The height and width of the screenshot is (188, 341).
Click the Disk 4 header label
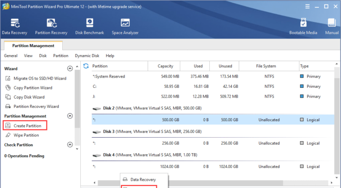(x=150, y=155)
